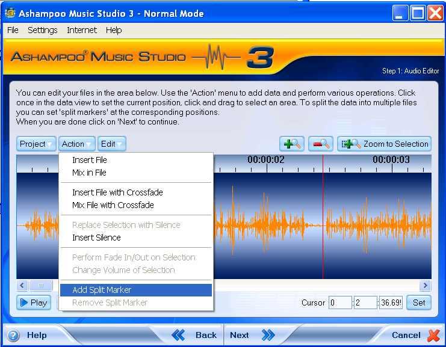This screenshot has width=446, height=347.
Task: Expand the Project dropdown
Action: point(37,144)
